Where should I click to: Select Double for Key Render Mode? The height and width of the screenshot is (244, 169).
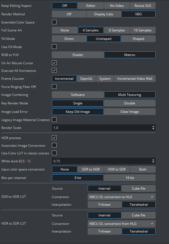[x=129, y=103]
